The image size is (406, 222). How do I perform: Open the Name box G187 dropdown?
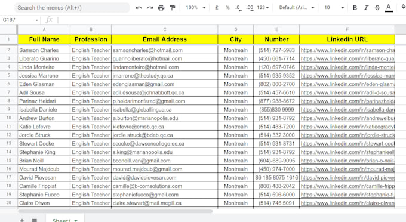pyautogui.click(x=36, y=20)
